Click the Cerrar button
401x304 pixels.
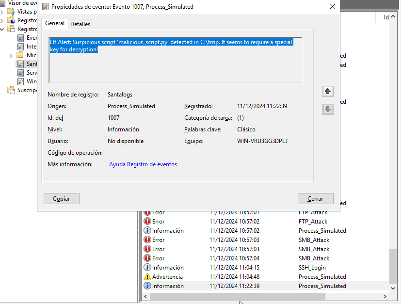pyautogui.click(x=315, y=199)
